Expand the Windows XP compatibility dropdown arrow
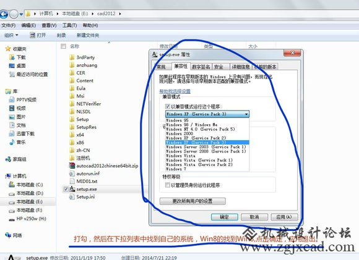The image size is (359, 260). coord(246,114)
